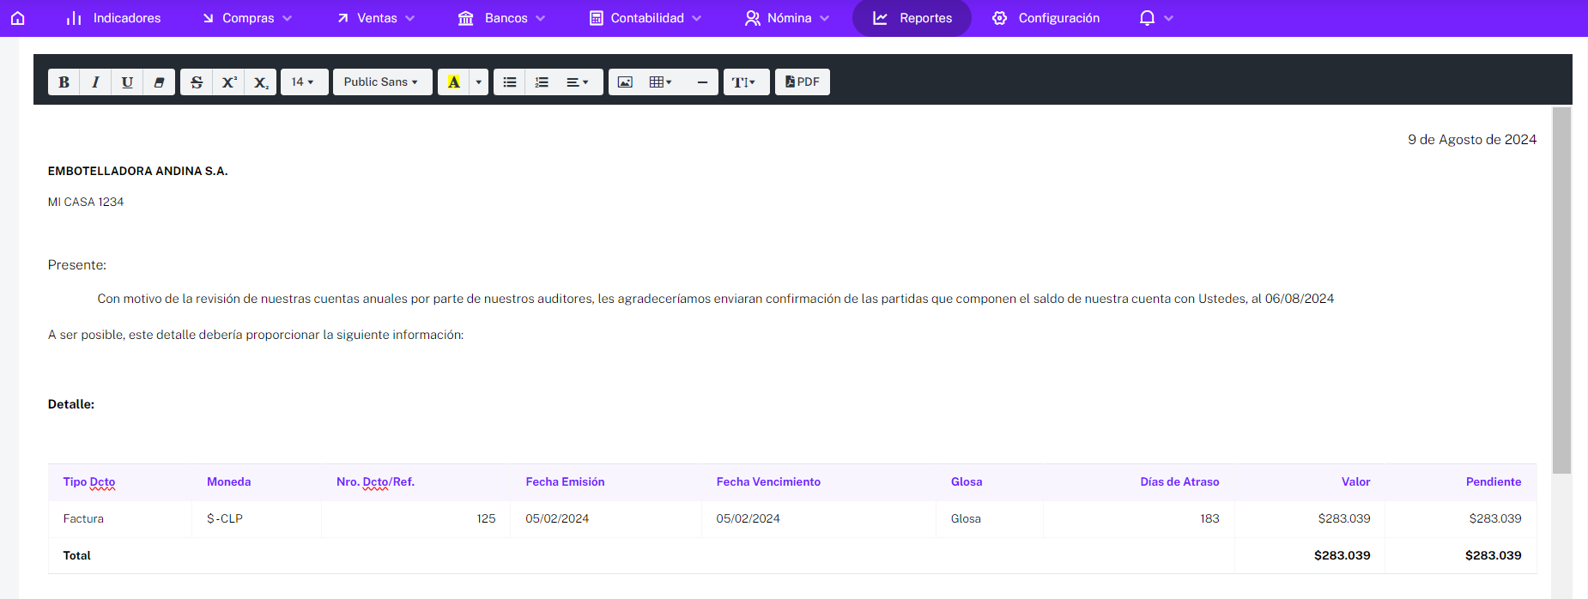
Task: Click the 'Moneda' column header
Action: [229, 482]
